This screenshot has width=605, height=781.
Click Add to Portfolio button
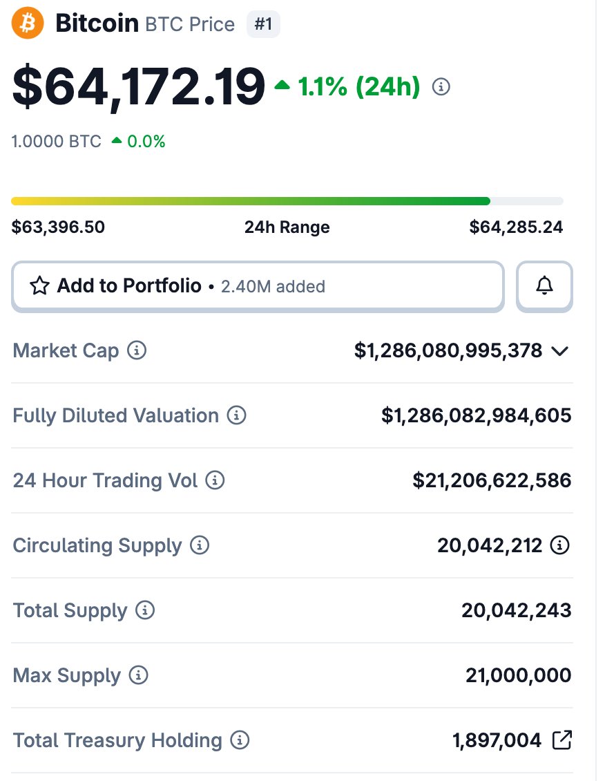click(258, 286)
